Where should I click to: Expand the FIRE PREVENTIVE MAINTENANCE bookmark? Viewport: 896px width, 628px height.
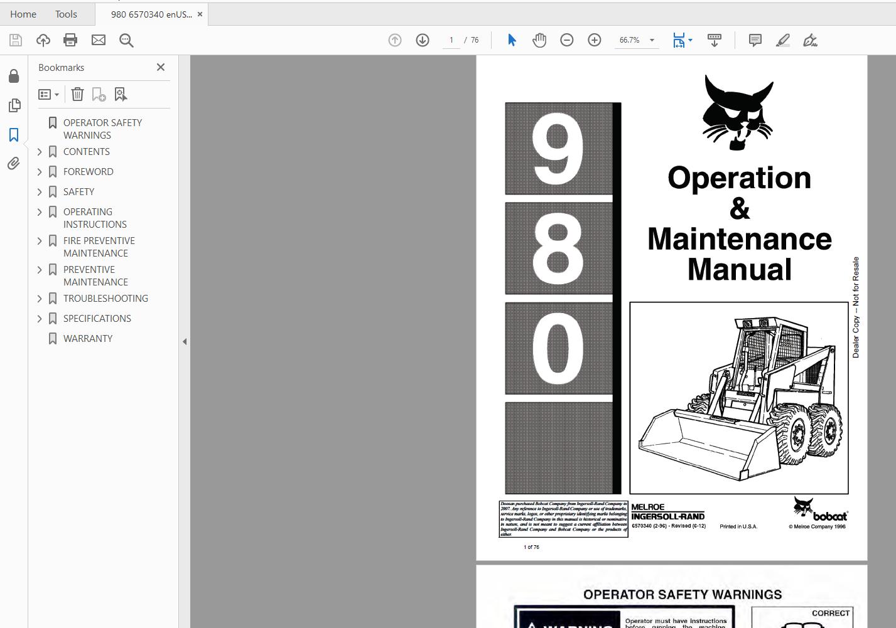40,241
